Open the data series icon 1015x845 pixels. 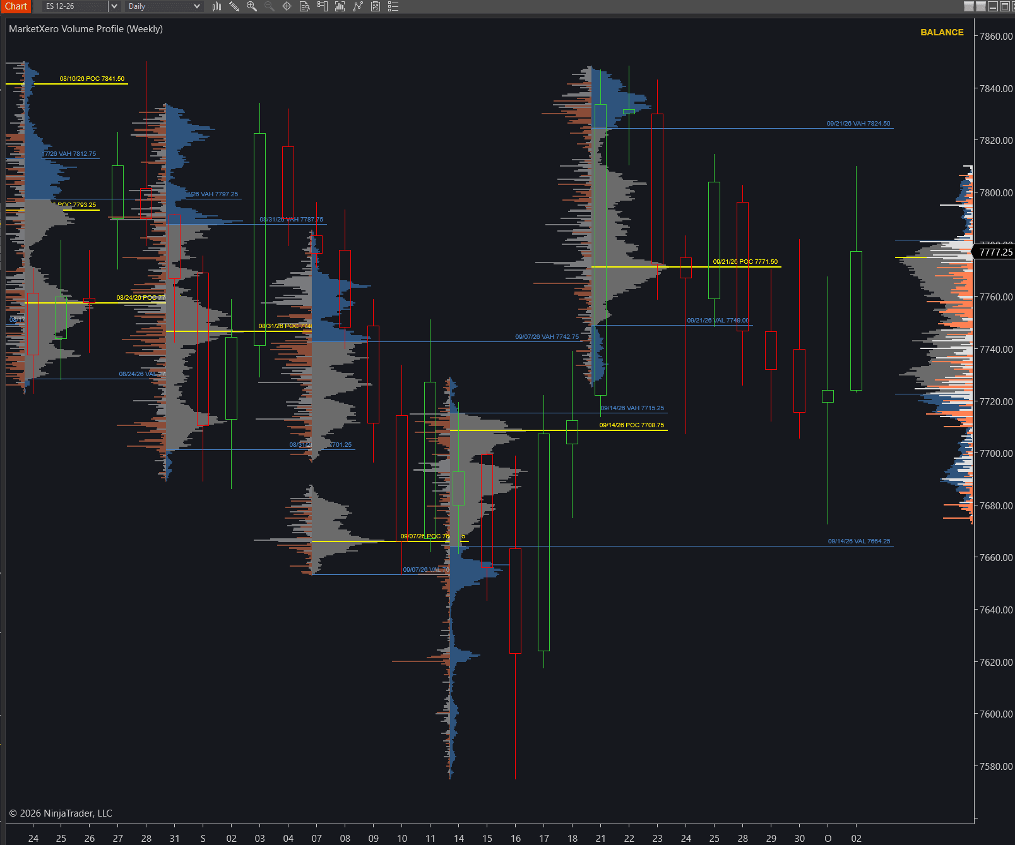click(340, 6)
